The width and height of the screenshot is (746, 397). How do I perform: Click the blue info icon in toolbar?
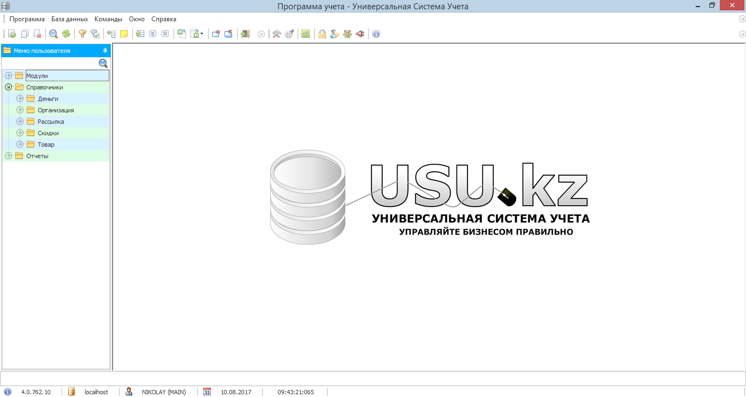(376, 34)
